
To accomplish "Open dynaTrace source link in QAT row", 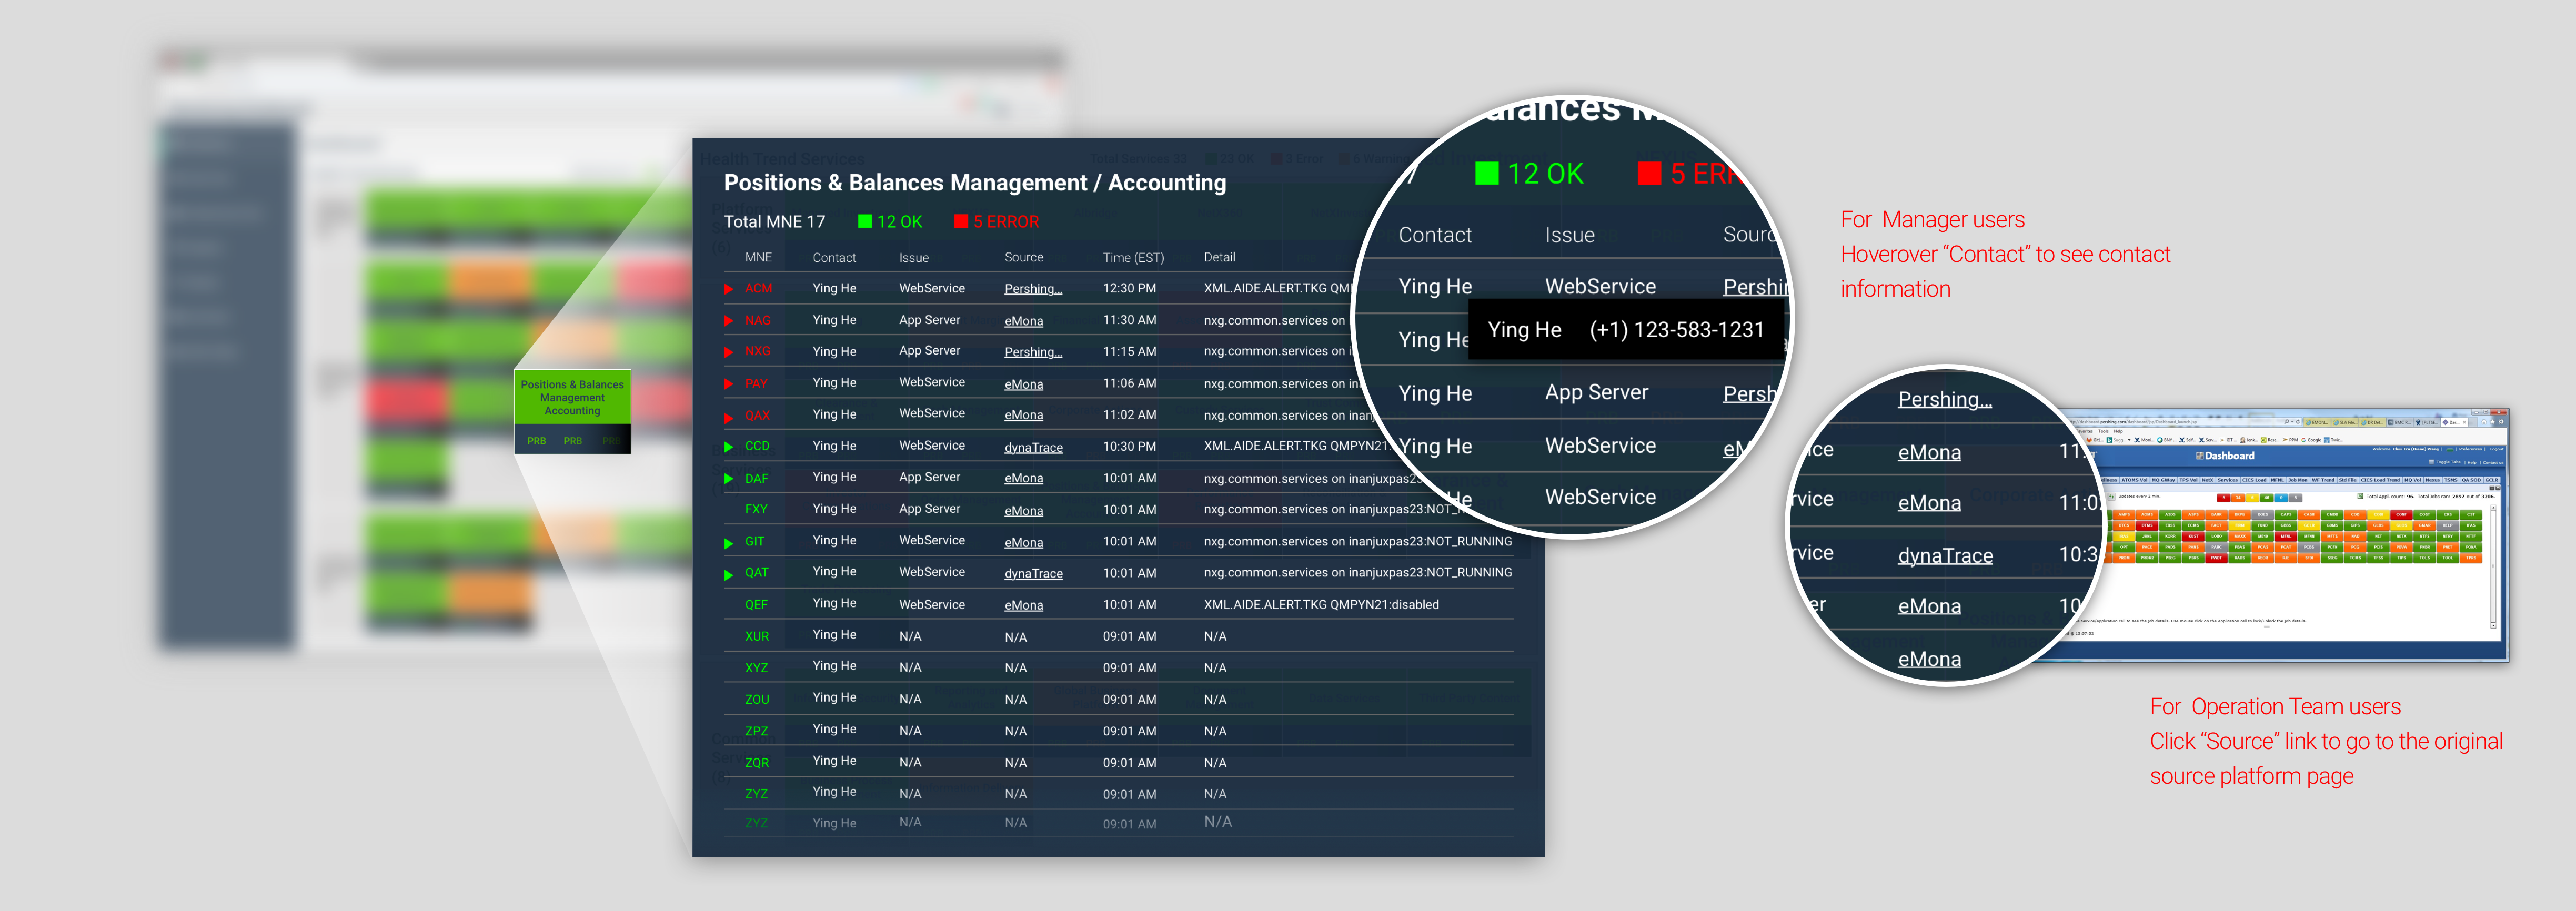I will click(1033, 574).
